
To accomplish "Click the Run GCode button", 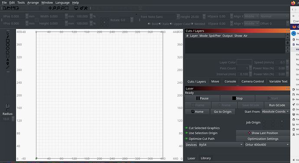I will pos(277,105).
